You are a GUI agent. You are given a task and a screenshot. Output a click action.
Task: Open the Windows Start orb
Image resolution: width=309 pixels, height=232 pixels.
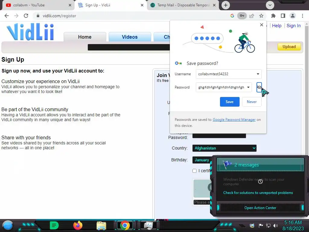(x=8, y=225)
